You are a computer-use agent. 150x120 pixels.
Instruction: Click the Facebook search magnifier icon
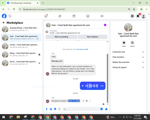click(10, 16)
